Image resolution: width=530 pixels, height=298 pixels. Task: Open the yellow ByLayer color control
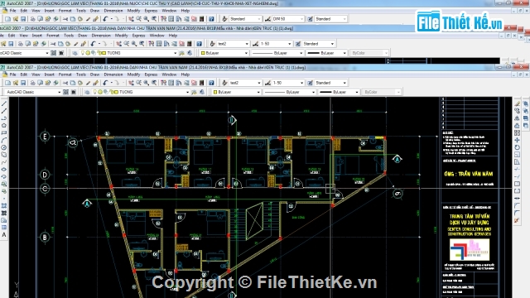coord(235,92)
